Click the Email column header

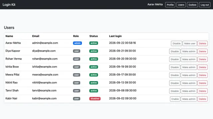[36, 36]
